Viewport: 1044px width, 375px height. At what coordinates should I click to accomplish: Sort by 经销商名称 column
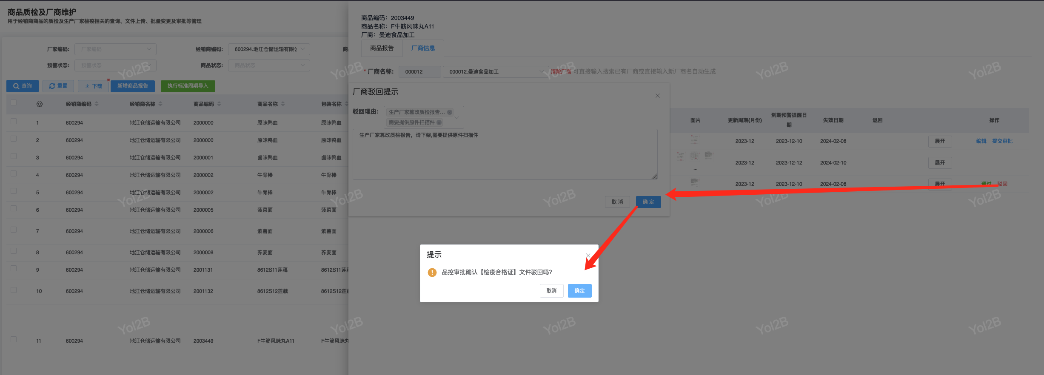pyautogui.click(x=160, y=104)
